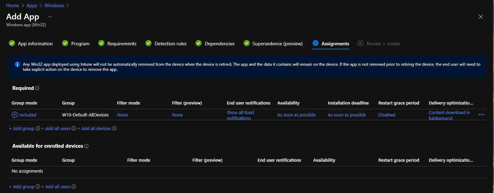The width and height of the screenshot is (494, 193).
Task: Open Show all toast notifications setting
Action: coord(241,115)
